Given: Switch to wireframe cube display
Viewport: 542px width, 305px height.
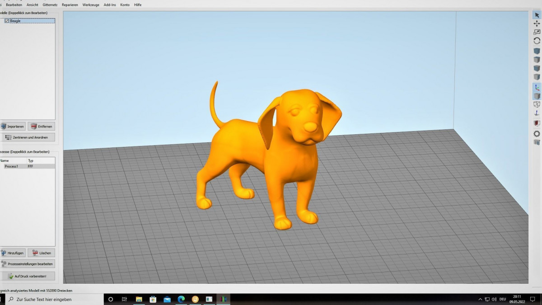Looking at the screenshot, I should click(537, 104).
